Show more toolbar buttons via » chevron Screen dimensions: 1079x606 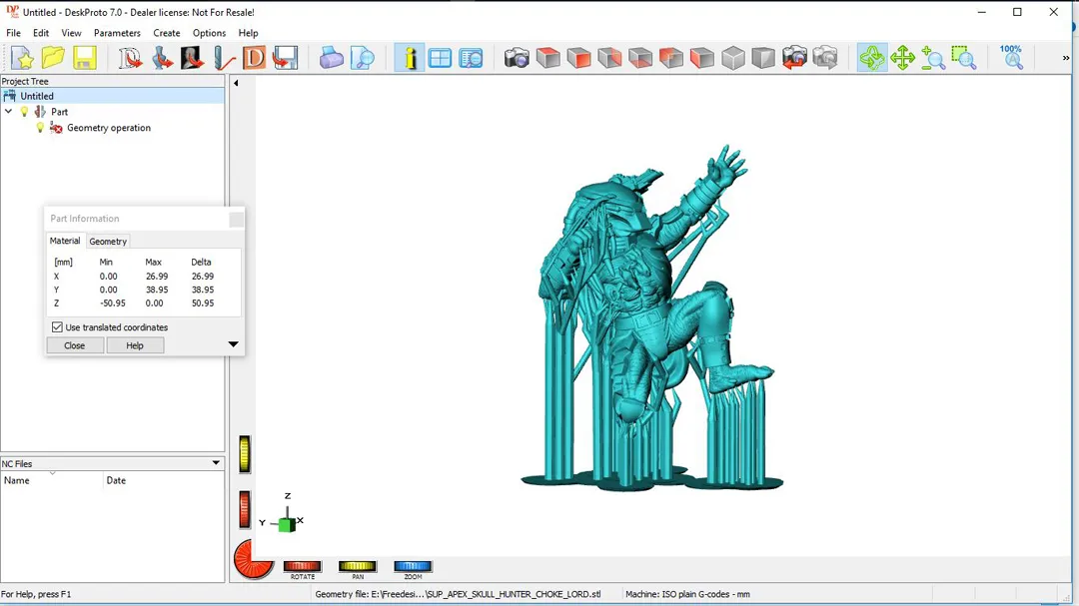coord(1066,59)
